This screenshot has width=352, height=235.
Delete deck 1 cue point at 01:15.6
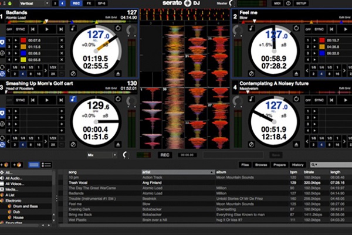point(62,47)
